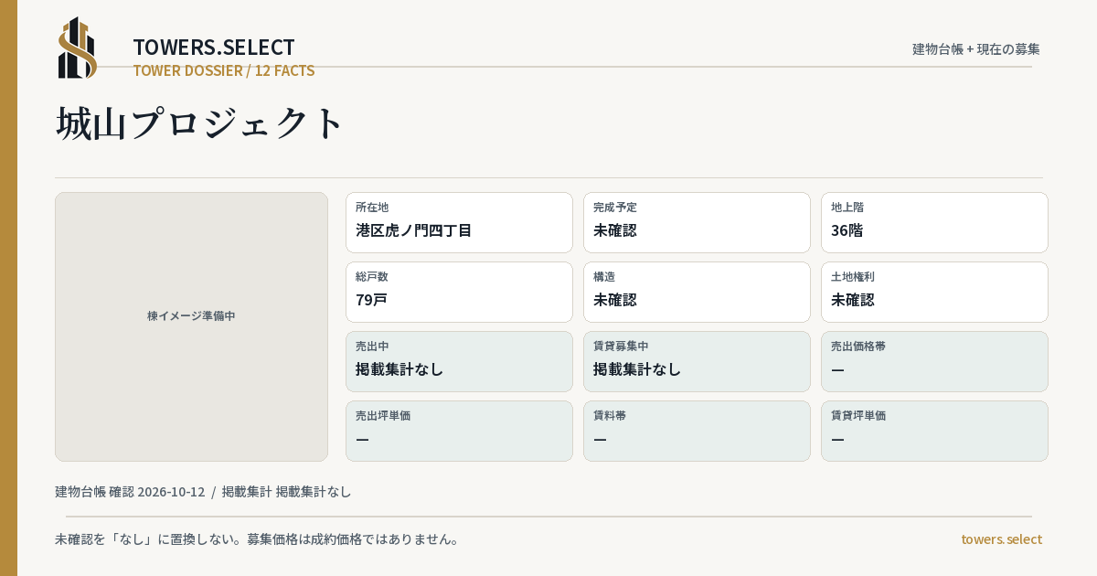Select the 所在地 港区虎ノ門四丁目 card
Viewport: 1097px width, 576px height.
pos(459,222)
